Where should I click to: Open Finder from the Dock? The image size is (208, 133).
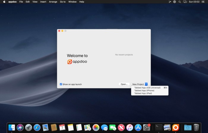(x=12, y=127)
